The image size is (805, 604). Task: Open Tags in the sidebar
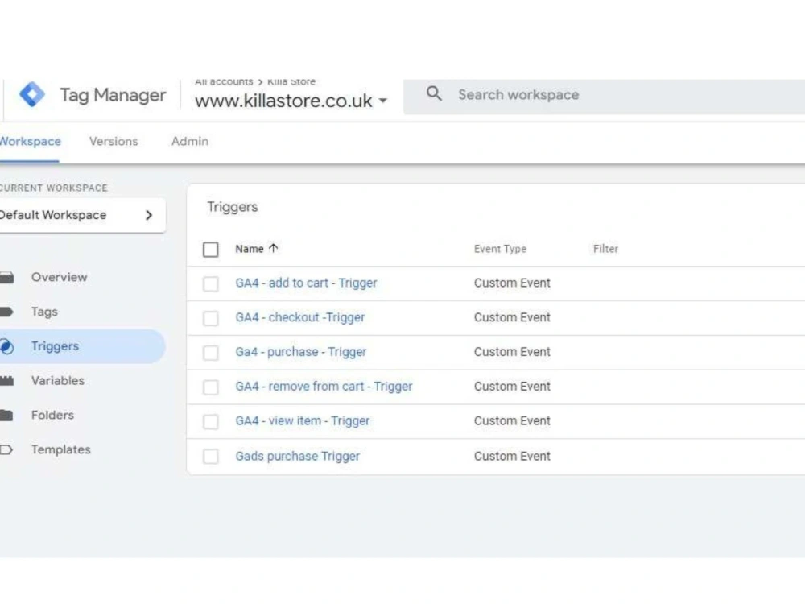point(44,312)
